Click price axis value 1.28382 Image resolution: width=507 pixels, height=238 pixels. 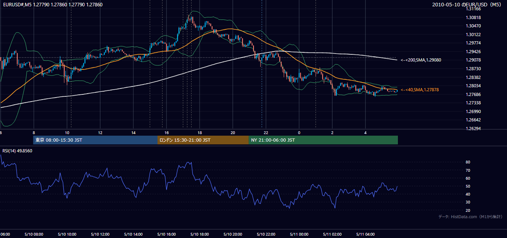(473, 77)
